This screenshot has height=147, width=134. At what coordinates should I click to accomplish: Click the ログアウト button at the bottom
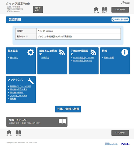coord(120,133)
